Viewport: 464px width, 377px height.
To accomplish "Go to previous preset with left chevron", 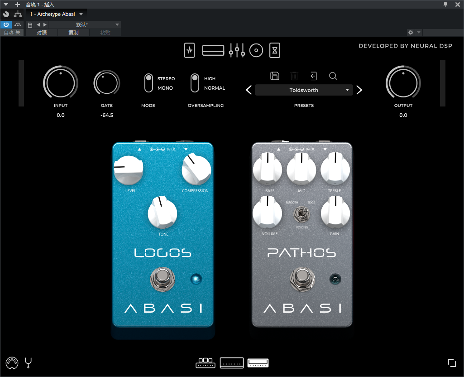I will (249, 90).
